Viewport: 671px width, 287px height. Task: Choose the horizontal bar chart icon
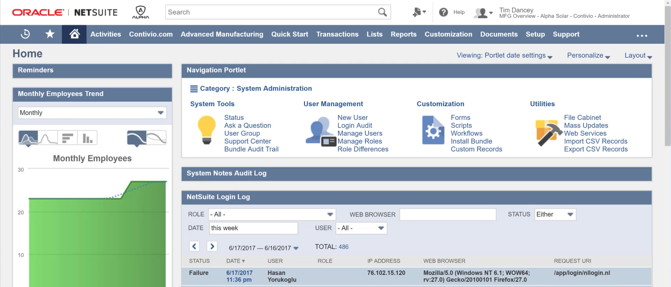click(x=68, y=138)
